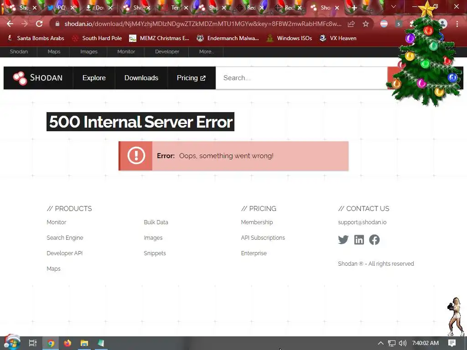Open Shodan's Facebook page icon
The height and width of the screenshot is (350, 467).
pos(374,240)
